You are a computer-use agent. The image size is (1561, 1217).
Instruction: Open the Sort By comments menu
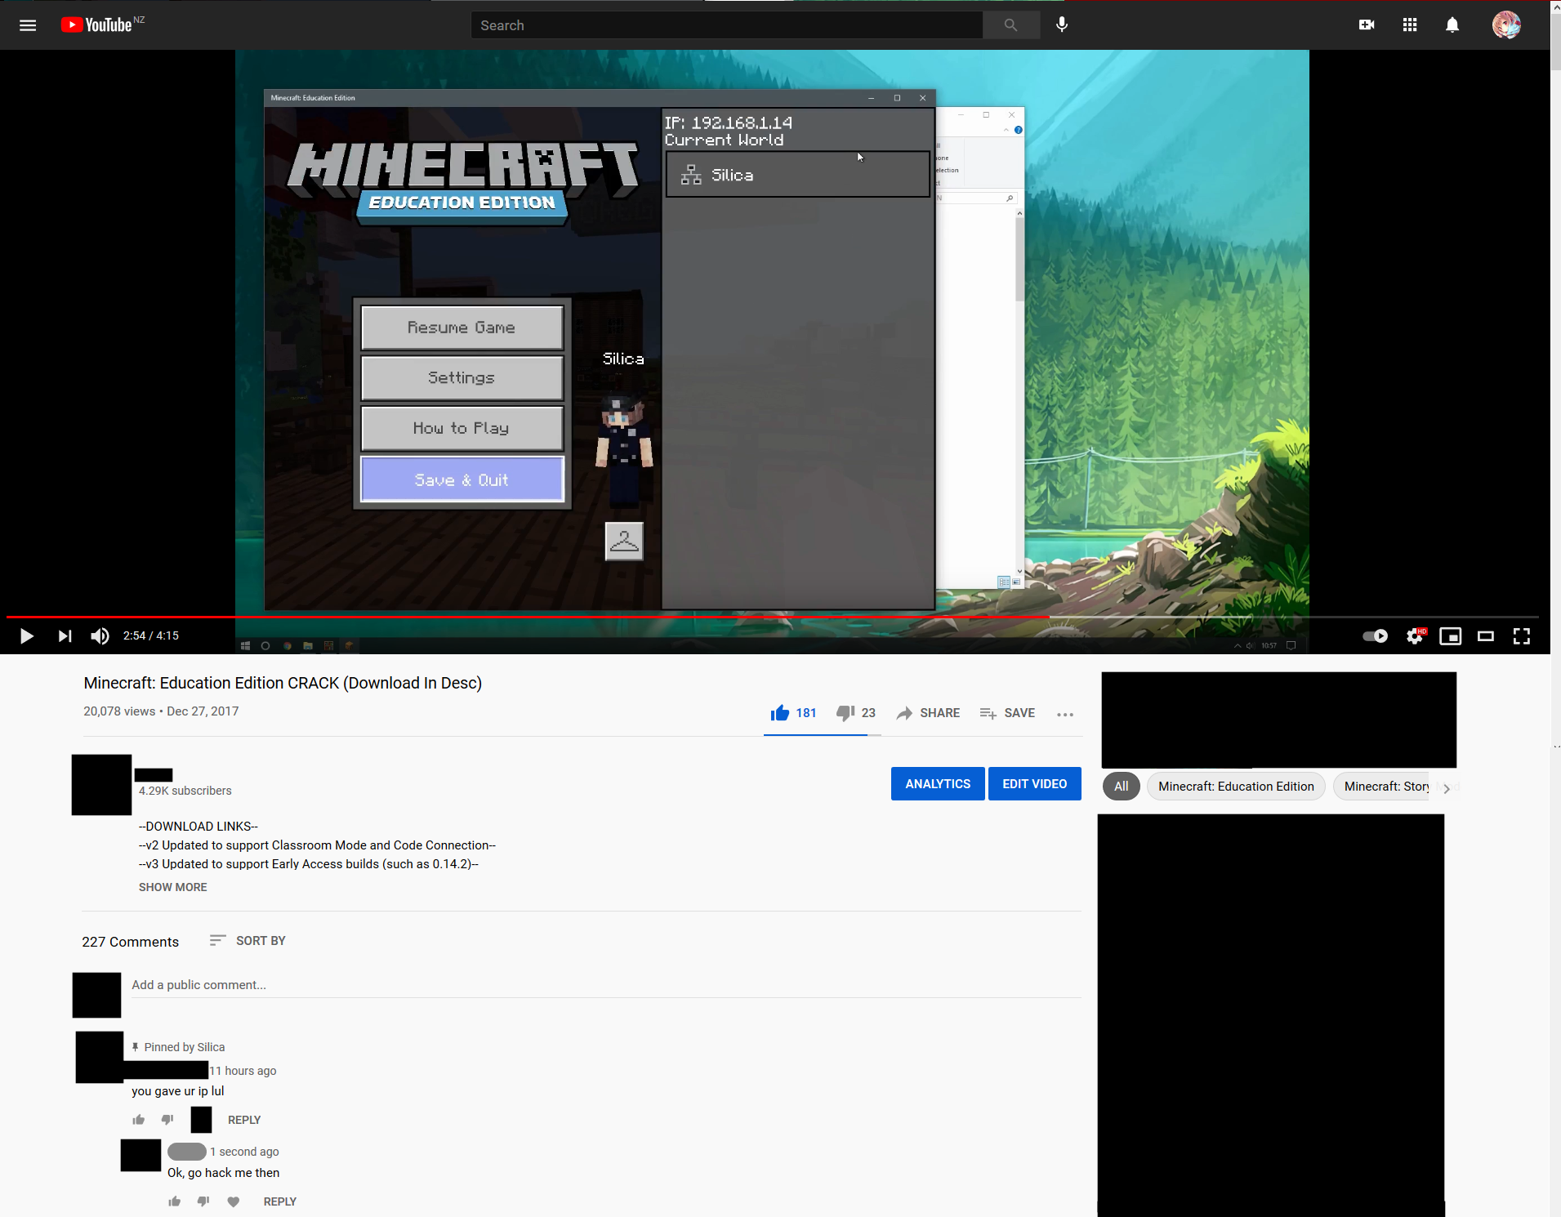pyautogui.click(x=248, y=940)
